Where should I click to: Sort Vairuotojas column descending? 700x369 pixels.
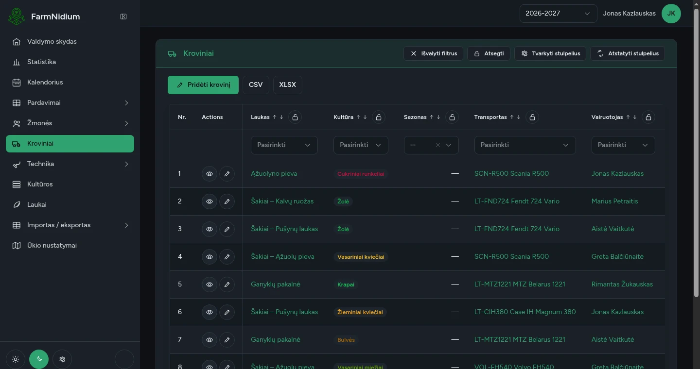click(x=635, y=117)
